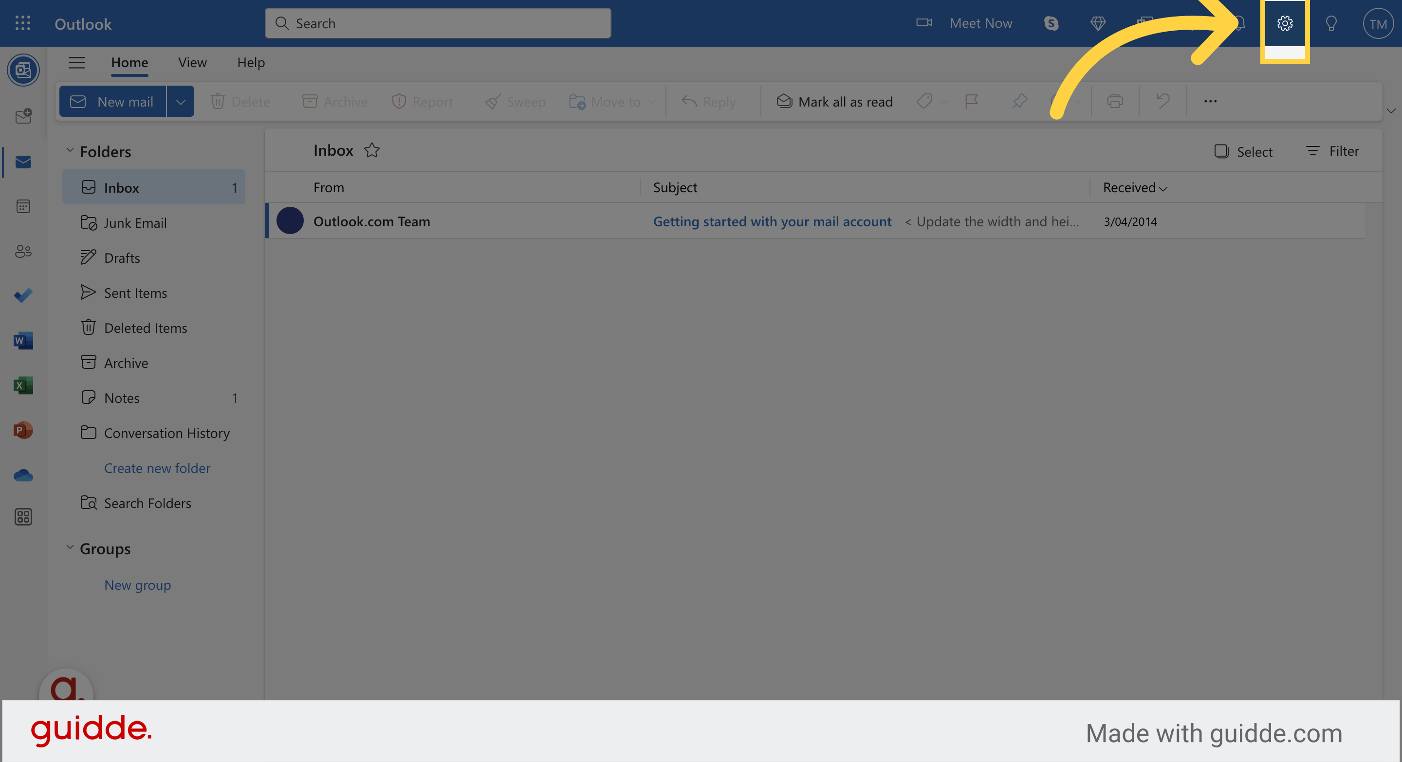This screenshot has width=1402, height=762.
Task: Open the TM account avatar
Action: click(1378, 24)
